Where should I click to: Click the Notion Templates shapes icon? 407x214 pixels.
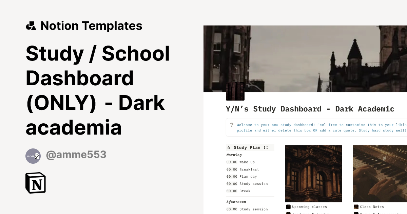pyautogui.click(x=31, y=26)
